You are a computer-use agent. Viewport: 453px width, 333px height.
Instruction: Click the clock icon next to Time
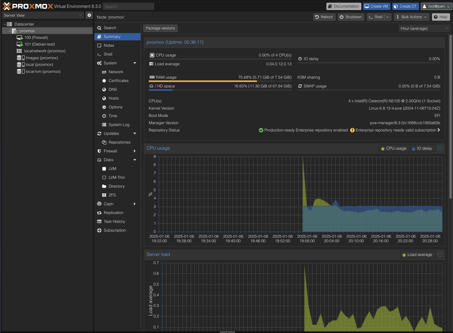pyautogui.click(x=104, y=116)
